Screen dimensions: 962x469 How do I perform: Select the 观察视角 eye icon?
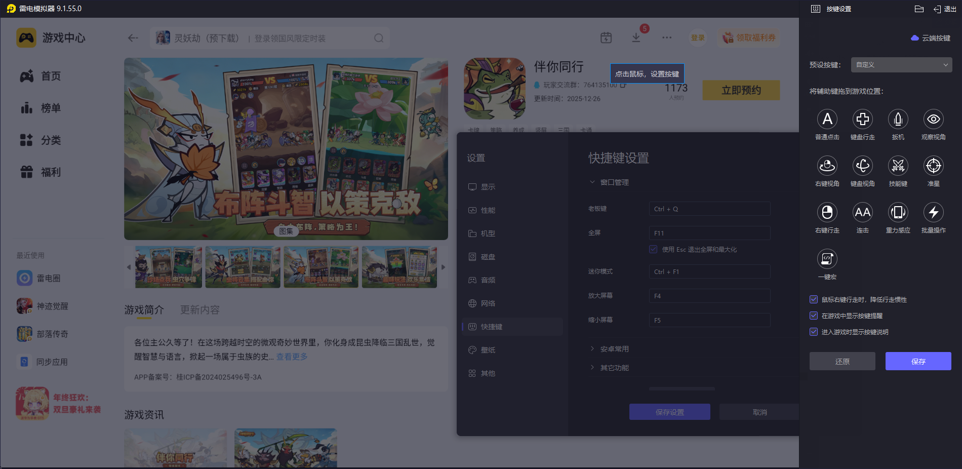934,119
